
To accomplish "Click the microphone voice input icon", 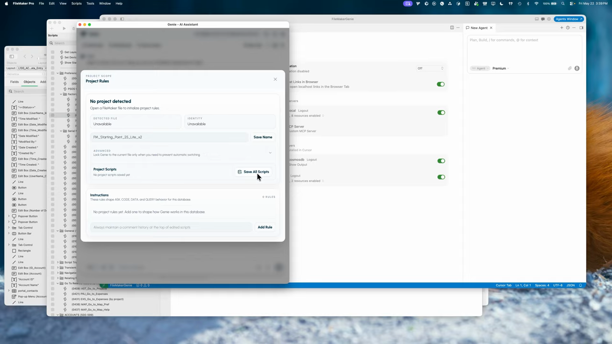I will click(x=577, y=68).
